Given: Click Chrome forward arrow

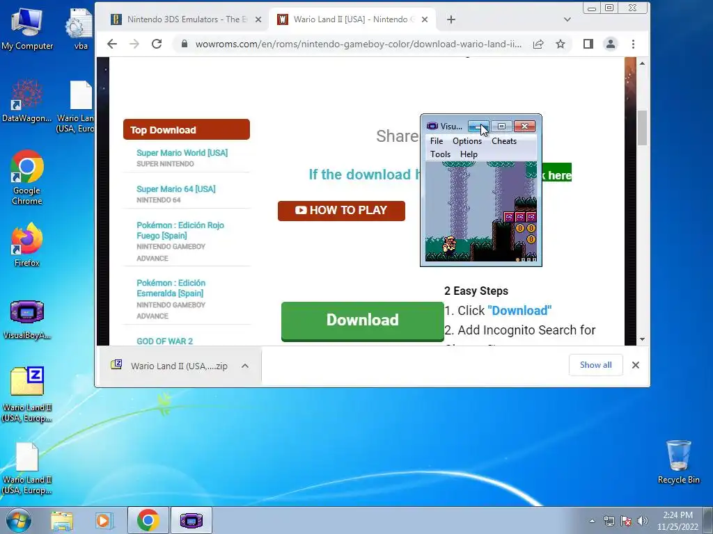Looking at the screenshot, I should click(134, 44).
